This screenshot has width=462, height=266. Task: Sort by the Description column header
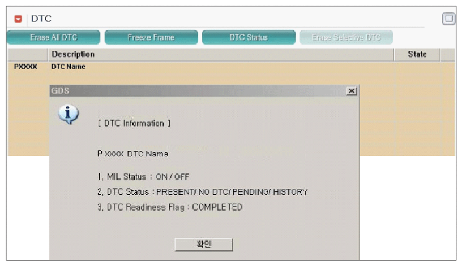pos(73,54)
